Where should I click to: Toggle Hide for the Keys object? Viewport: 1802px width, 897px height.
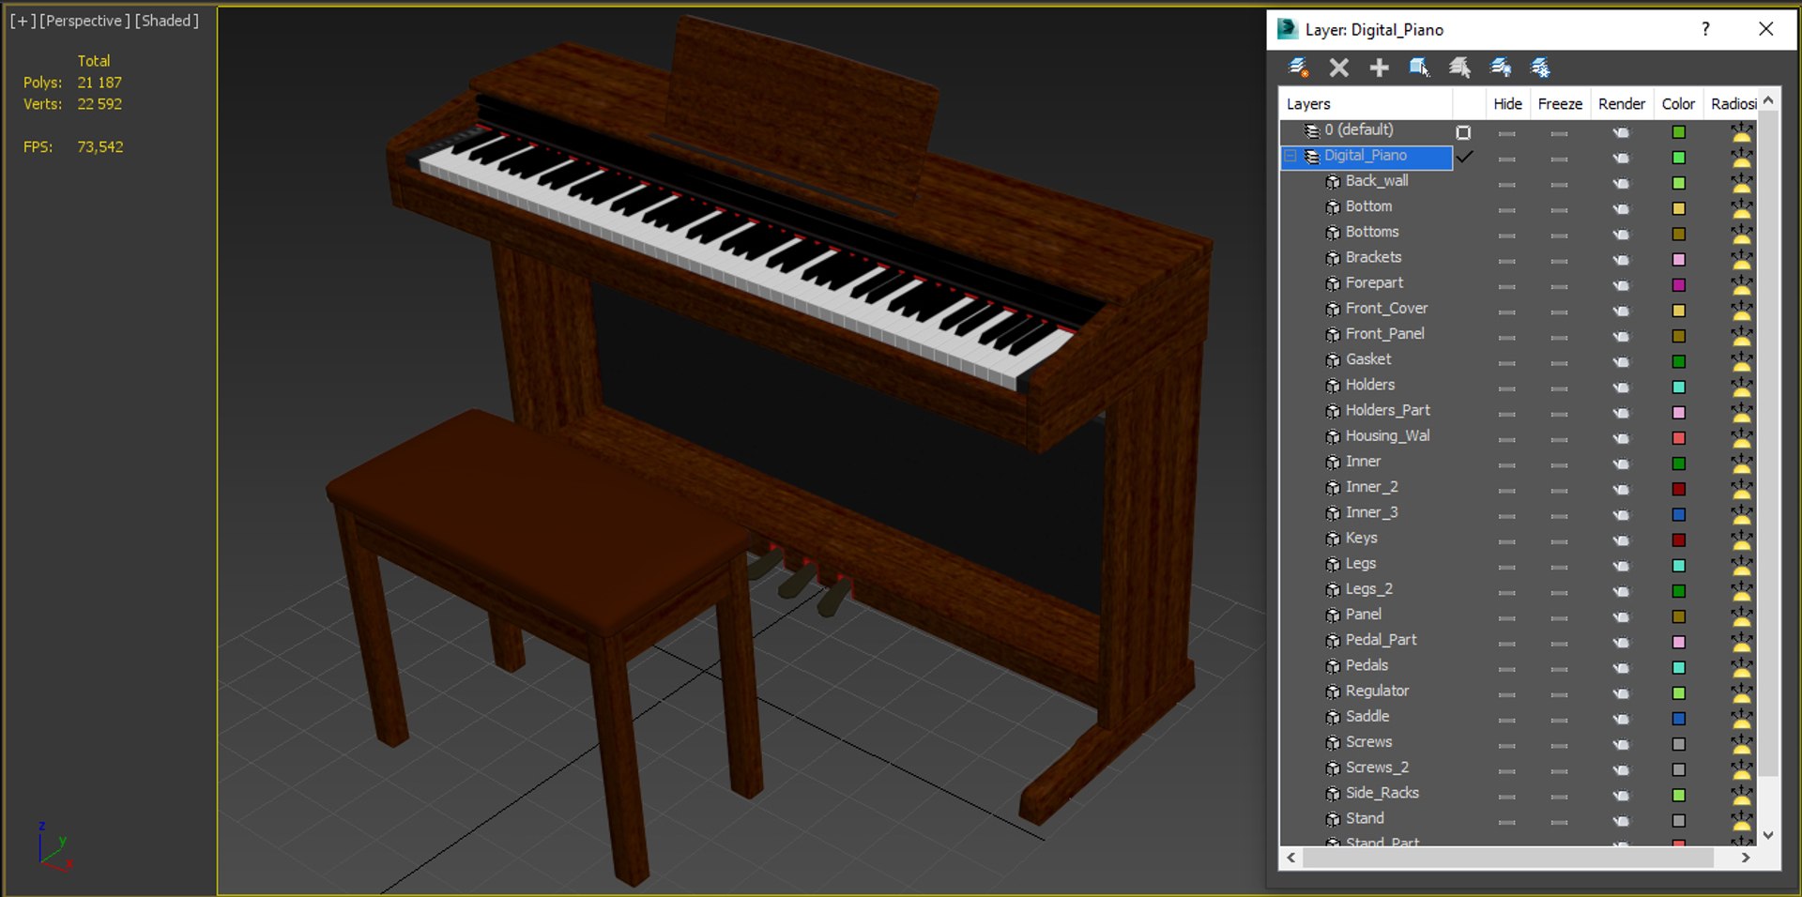(x=1507, y=540)
